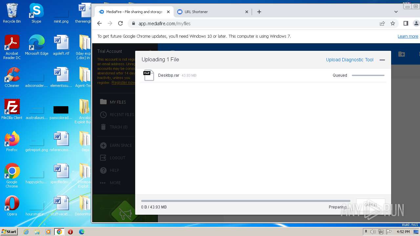This screenshot has width=420, height=236.
Task: Open a new Chrome tab
Action: [x=259, y=12]
